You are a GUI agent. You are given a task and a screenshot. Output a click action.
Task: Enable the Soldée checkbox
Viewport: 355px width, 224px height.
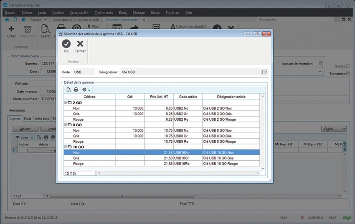pos(348,66)
